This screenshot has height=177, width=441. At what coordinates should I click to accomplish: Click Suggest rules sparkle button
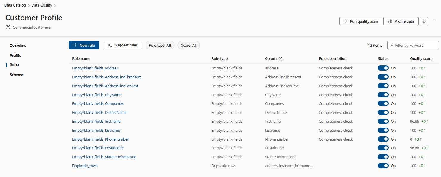(122, 45)
